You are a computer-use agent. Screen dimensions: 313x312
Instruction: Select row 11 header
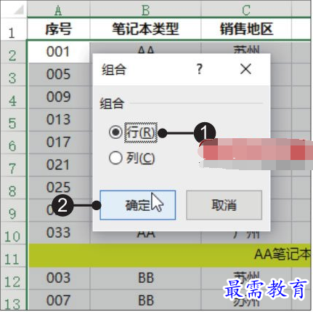(13, 256)
